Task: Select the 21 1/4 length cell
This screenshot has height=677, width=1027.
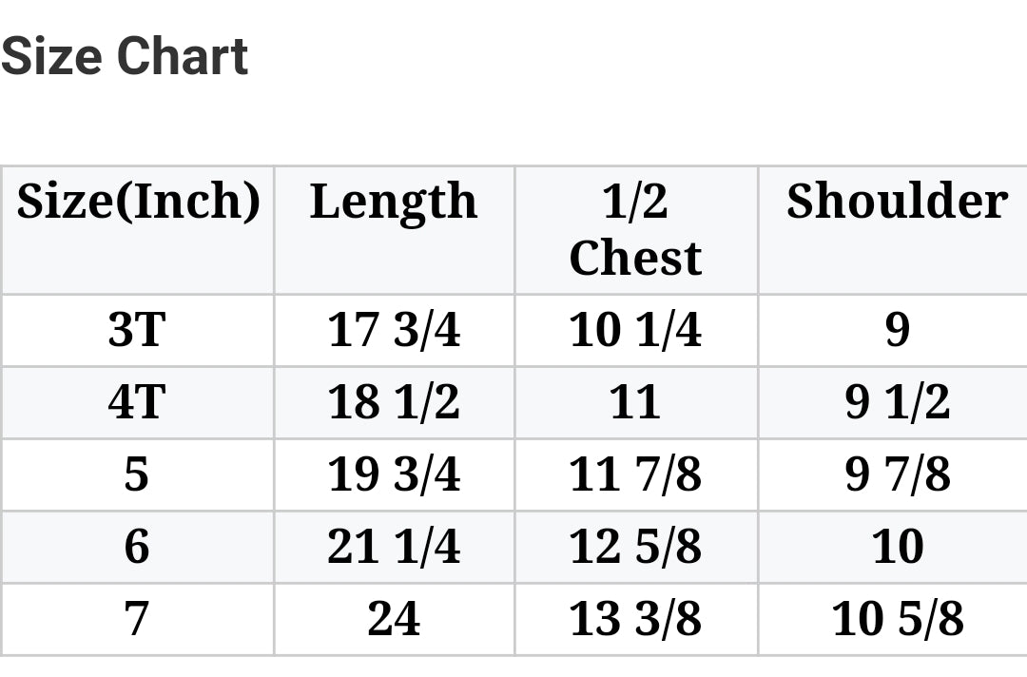Action: pos(394,547)
